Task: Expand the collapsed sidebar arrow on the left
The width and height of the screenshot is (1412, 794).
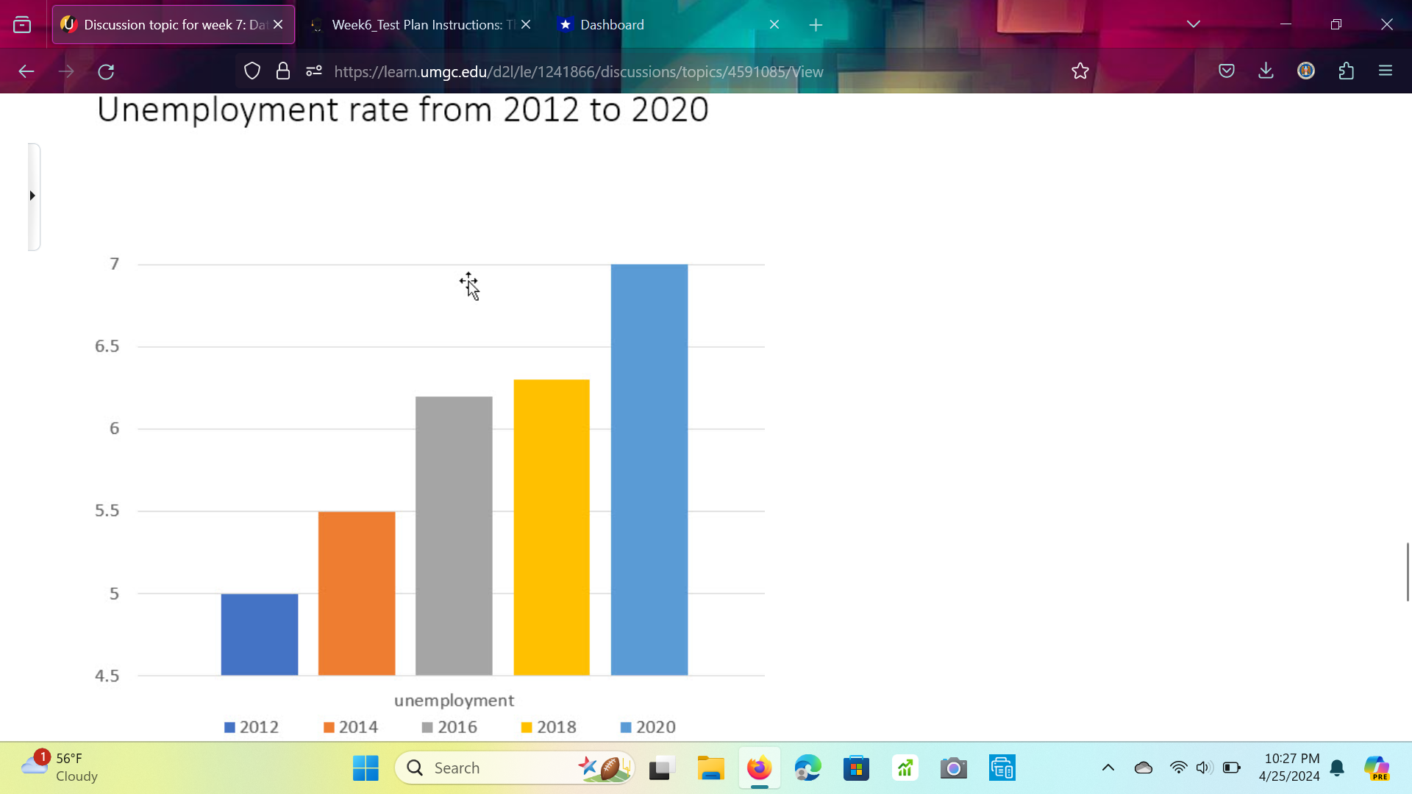Action: tap(32, 196)
